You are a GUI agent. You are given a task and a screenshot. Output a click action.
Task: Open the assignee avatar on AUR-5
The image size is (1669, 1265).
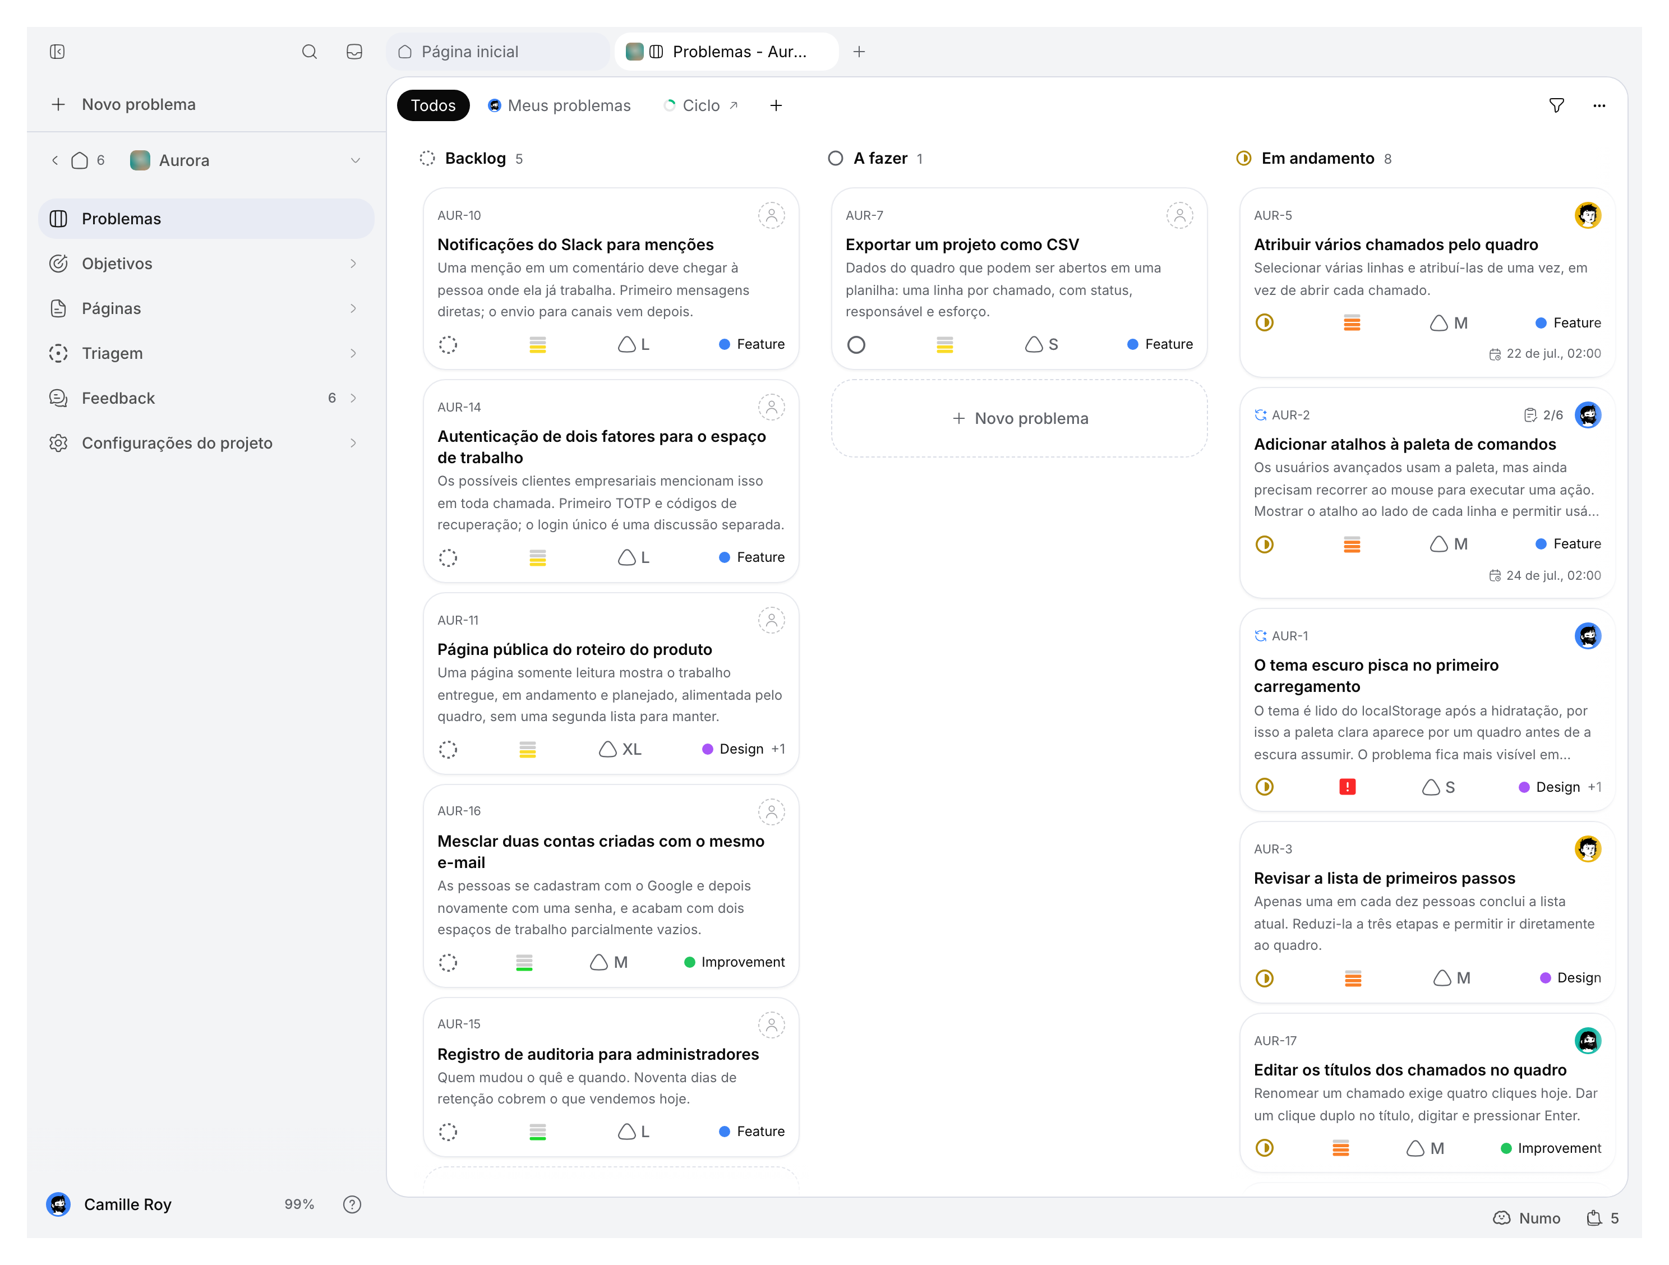pos(1588,216)
